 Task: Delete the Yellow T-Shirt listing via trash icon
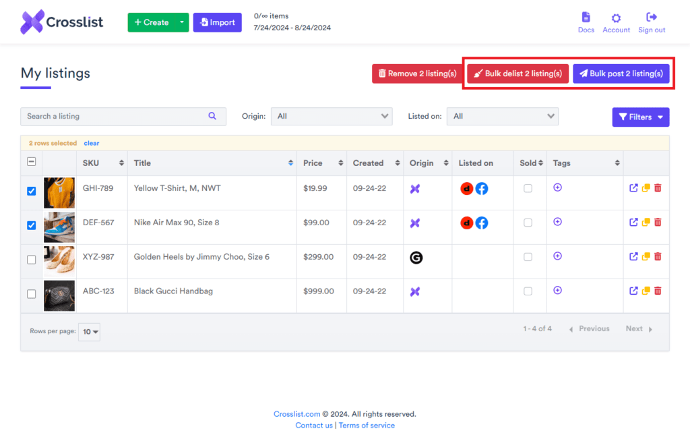658,188
